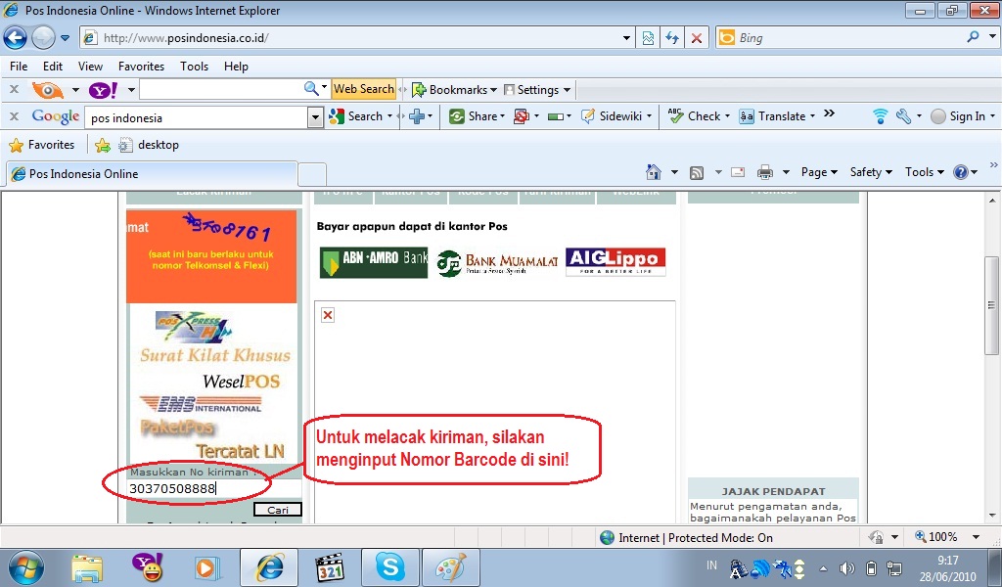Click the Read Mail icon

coord(738,172)
